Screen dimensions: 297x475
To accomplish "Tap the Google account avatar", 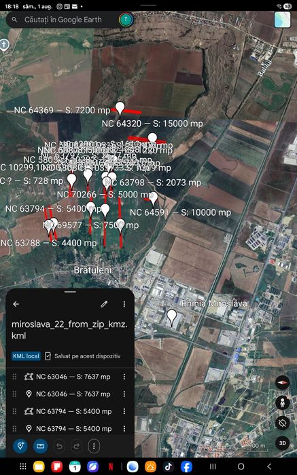I will click(126, 20).
